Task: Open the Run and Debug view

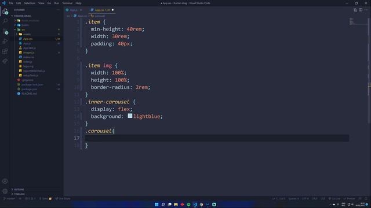Action: (5, 41)
